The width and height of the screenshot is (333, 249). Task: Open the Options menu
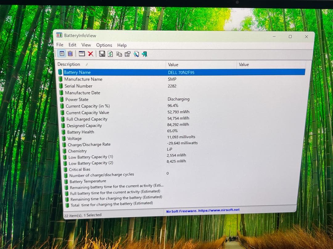click(104, 45)
